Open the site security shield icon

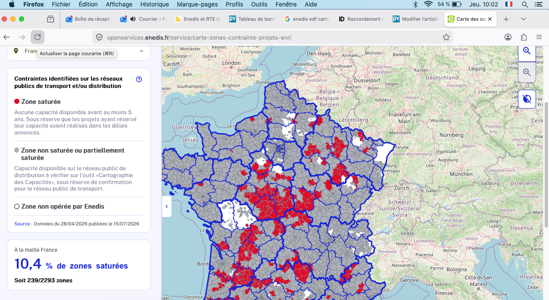tap(99, 37)
